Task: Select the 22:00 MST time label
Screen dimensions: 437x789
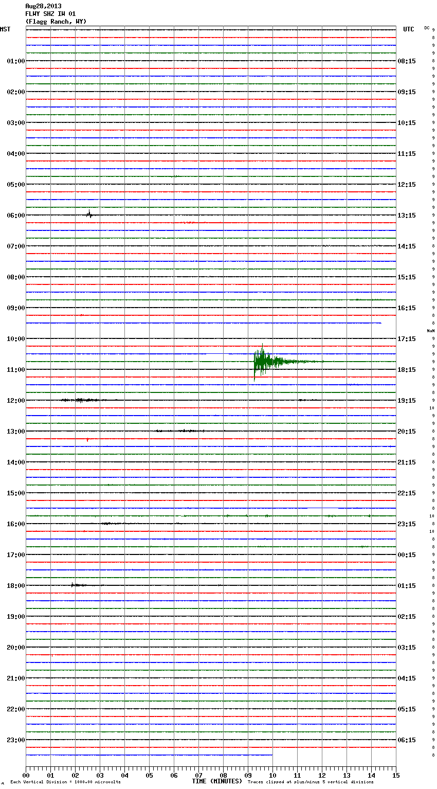Action: [x=15, y=709]
